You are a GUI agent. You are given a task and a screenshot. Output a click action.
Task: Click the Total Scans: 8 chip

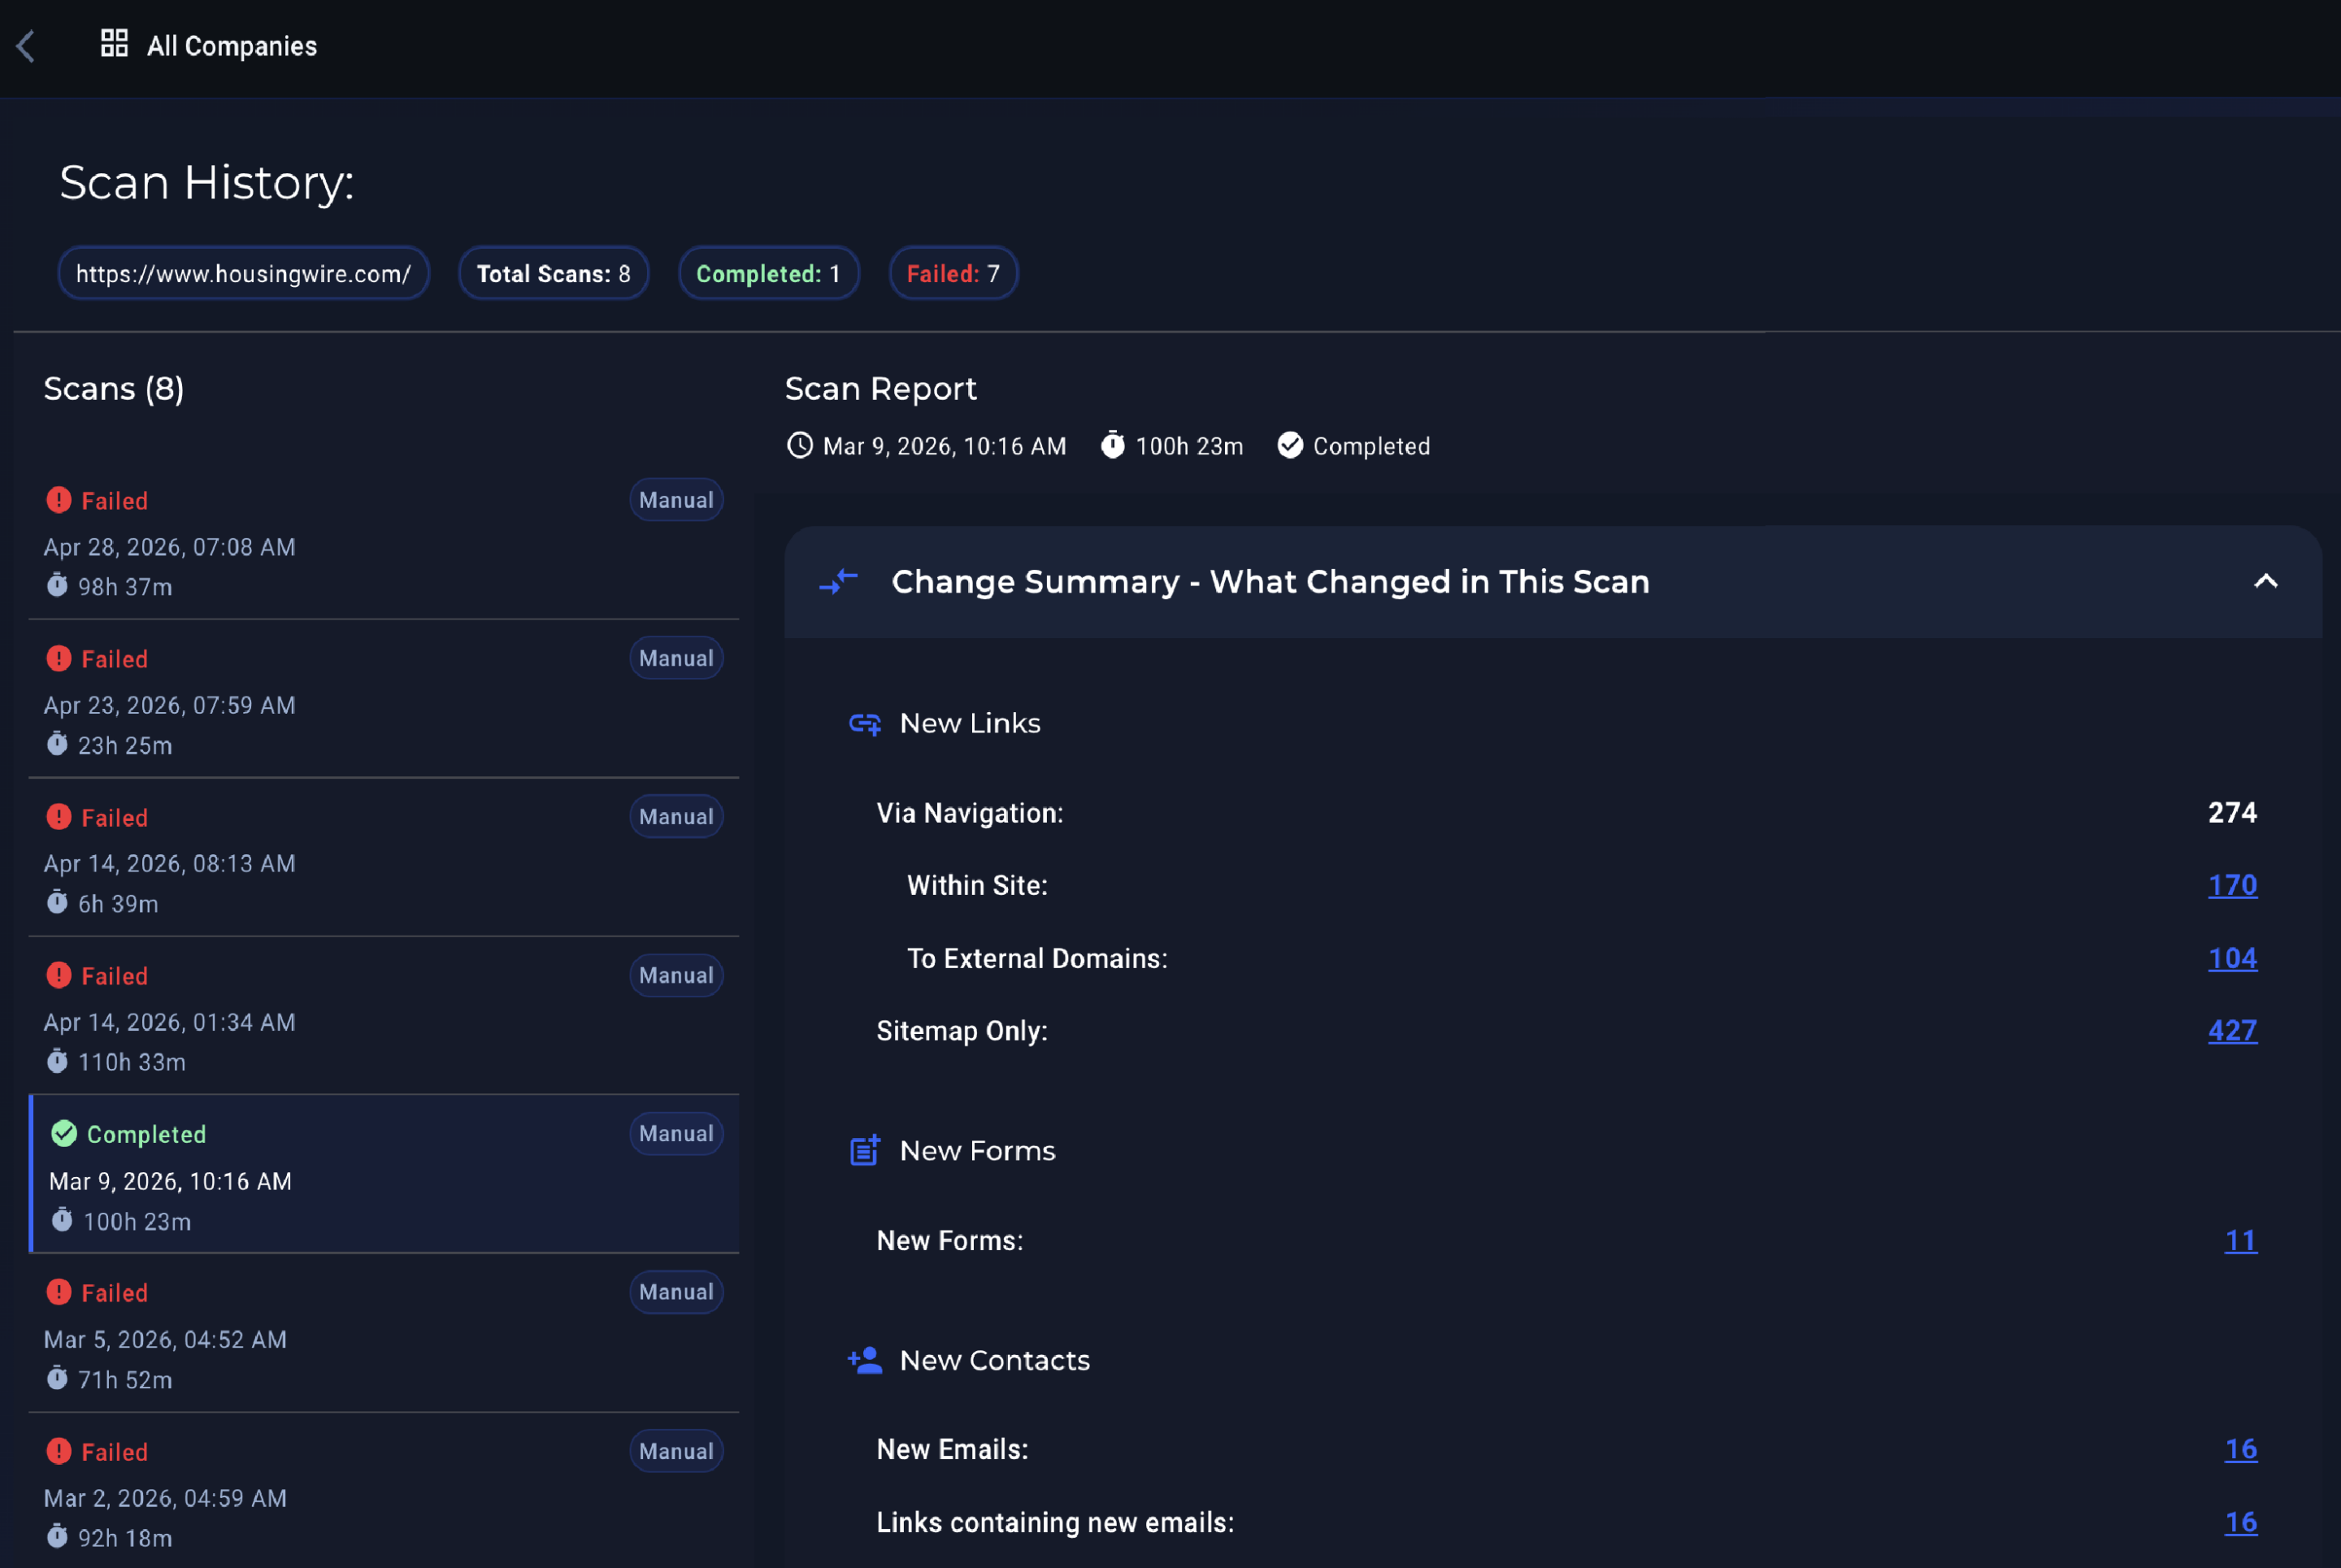coord(553,273)
